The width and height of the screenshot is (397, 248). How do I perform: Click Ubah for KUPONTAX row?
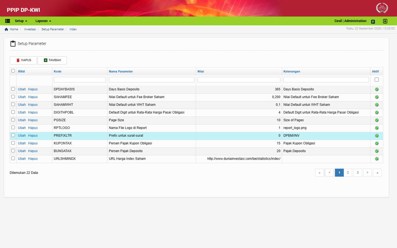(22, 143)
